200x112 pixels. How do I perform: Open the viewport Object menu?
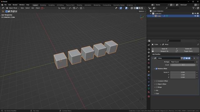[x=38, y=8]
